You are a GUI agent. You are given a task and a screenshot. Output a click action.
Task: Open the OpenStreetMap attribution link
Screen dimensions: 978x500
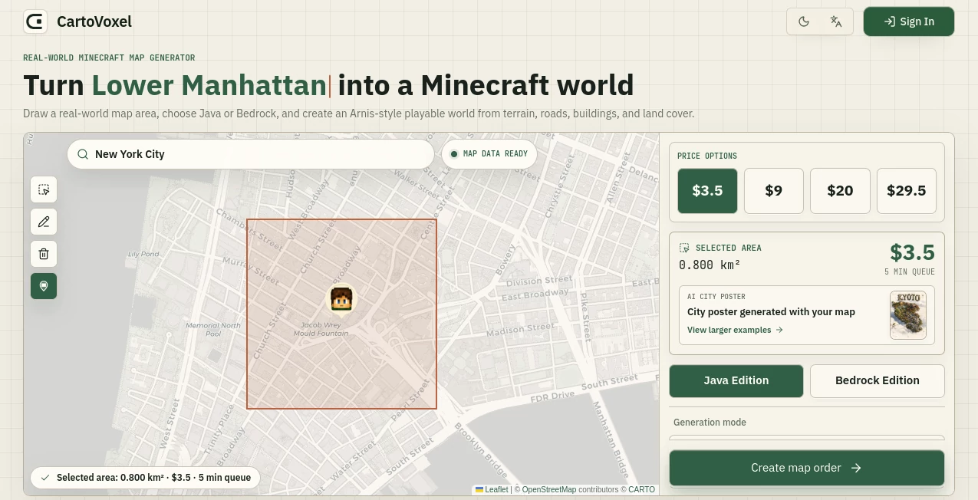pyautogui.click(x=549, y=489)
